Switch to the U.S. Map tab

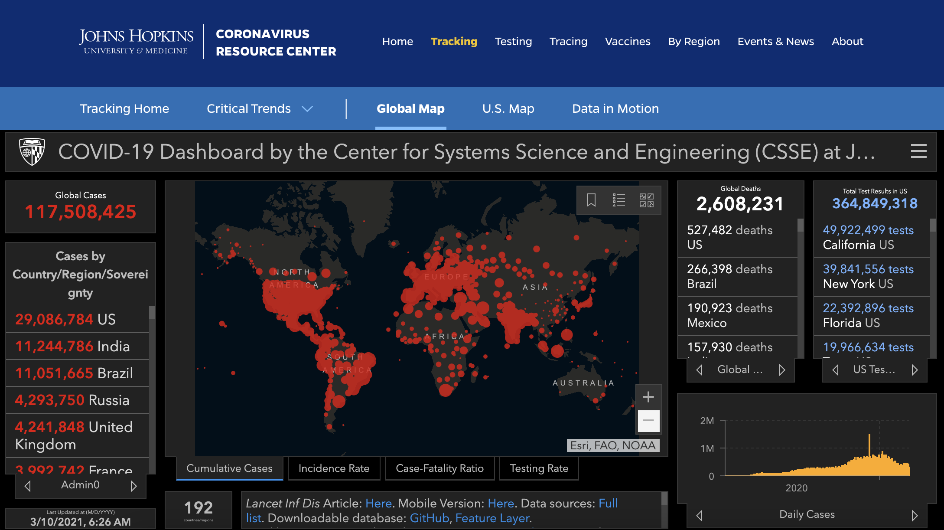[x=508, y=108]
